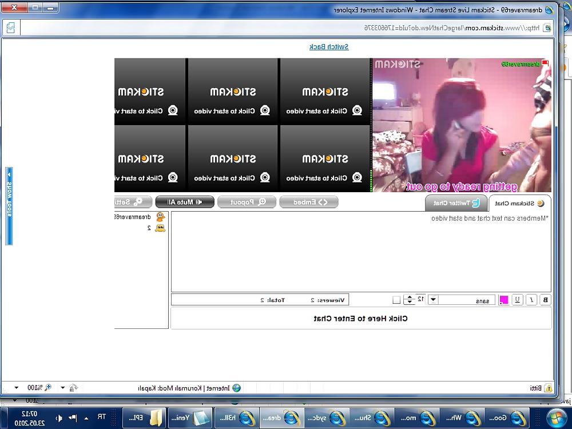This screenshot has width=572, height=429.
Task: Click the Mute All button
Action: click(x=185, y=202)
